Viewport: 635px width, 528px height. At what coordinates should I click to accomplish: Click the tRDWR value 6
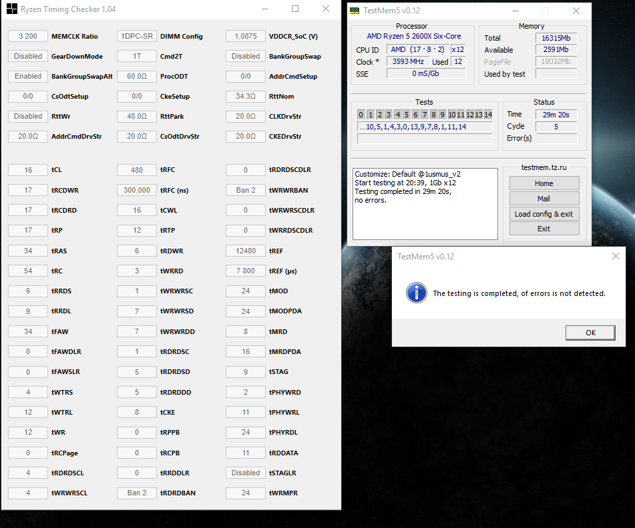pyautogui.click(x=137, y=251)
